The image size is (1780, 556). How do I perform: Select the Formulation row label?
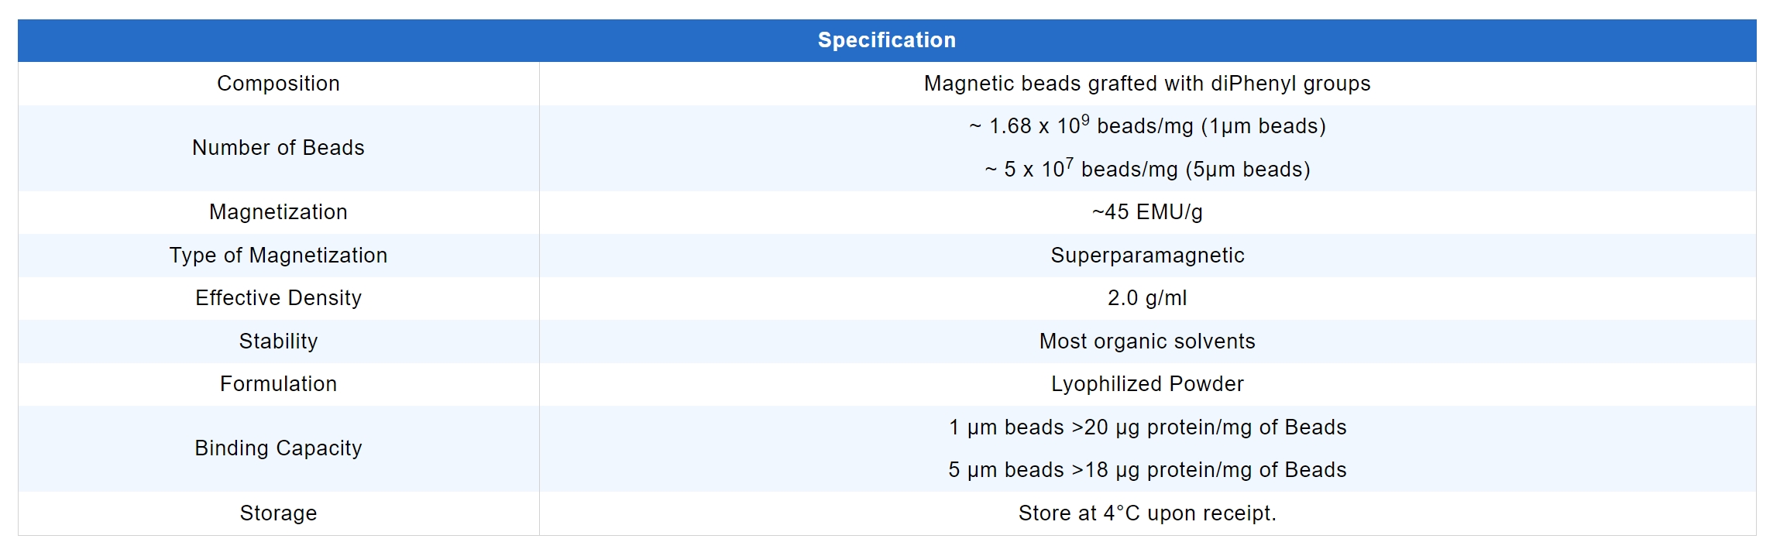pyautogui.click(x=278, y=384)
